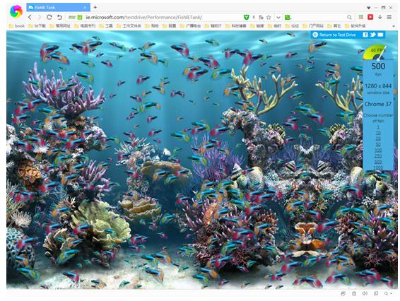Click first status bar icon at bottom

point(343,294)
